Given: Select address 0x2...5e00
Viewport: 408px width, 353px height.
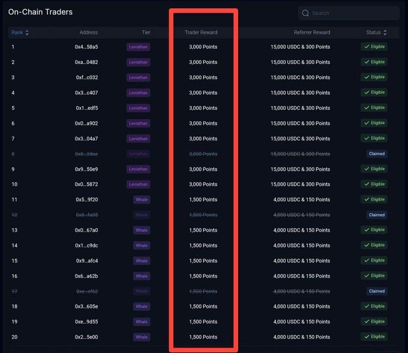Looking at the screenshot, I should [86, 337].
